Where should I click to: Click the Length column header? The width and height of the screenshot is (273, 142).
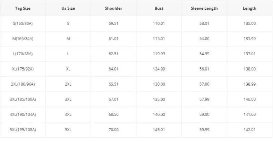[249, 8]
